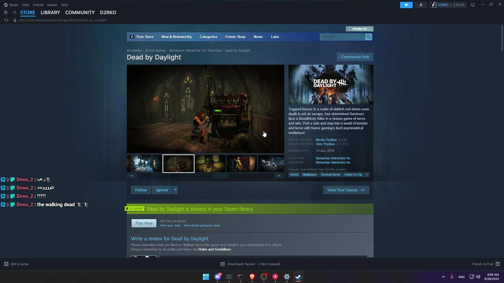Open the Settings gear in the taskbar
Viewport: 504px width, 283px height.
(287, 277)
